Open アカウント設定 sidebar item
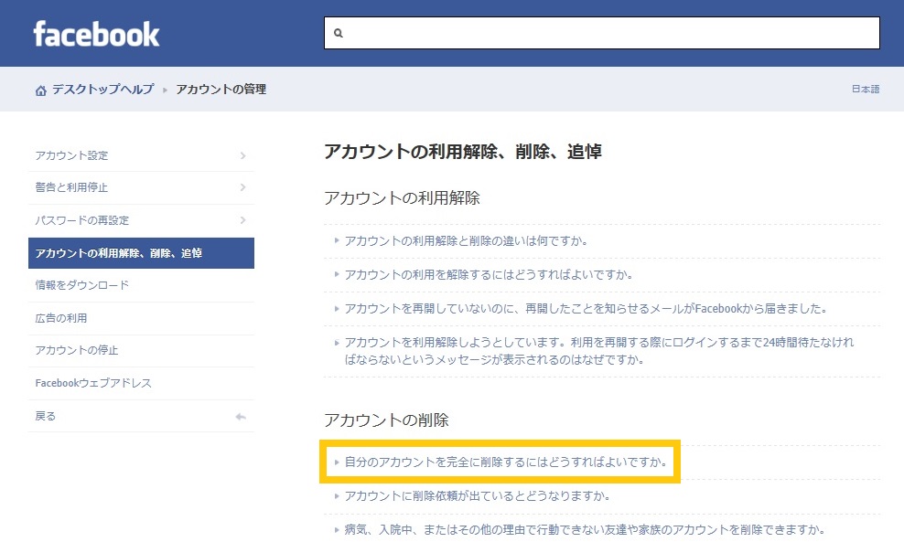 click(141, 155)
